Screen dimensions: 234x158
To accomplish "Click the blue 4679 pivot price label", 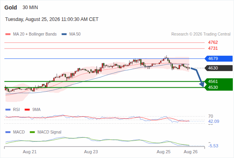I will pyautogui.click(x=219, y=58).
